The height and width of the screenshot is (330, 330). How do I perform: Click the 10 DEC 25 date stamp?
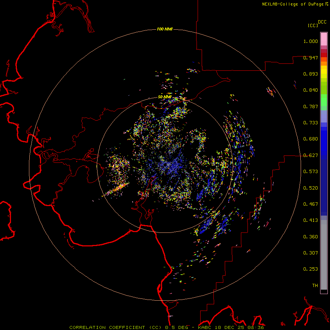coord(230,327)
